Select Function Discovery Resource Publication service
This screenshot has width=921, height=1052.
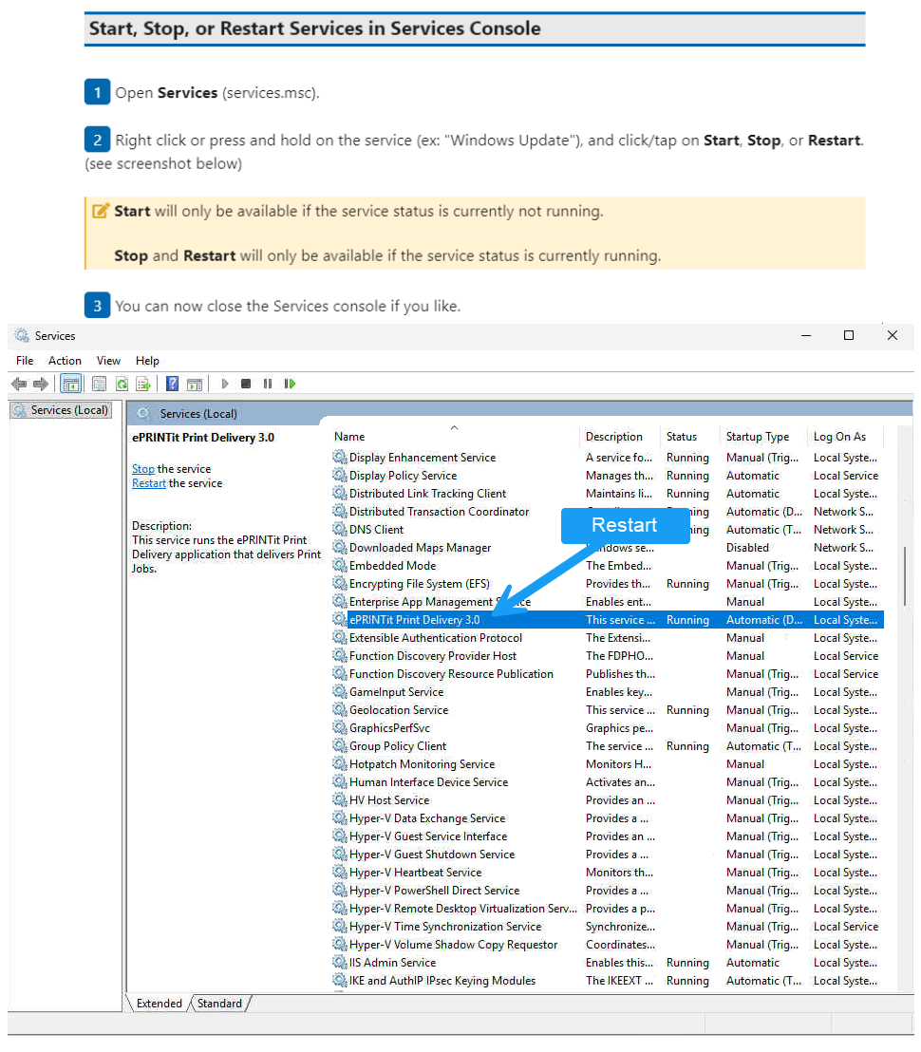click(607, 673)
